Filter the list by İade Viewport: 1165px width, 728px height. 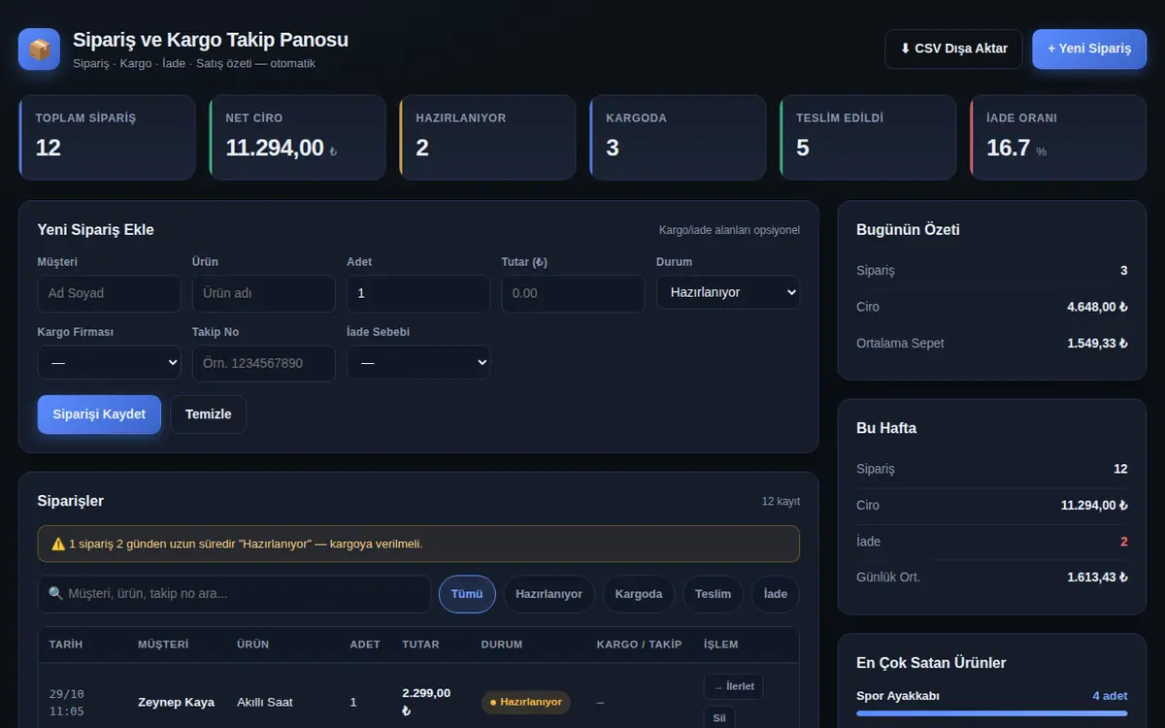pyautogui.click(x=776, y=594)
